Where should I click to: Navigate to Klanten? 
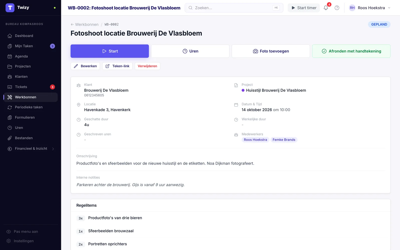[30, 76]
